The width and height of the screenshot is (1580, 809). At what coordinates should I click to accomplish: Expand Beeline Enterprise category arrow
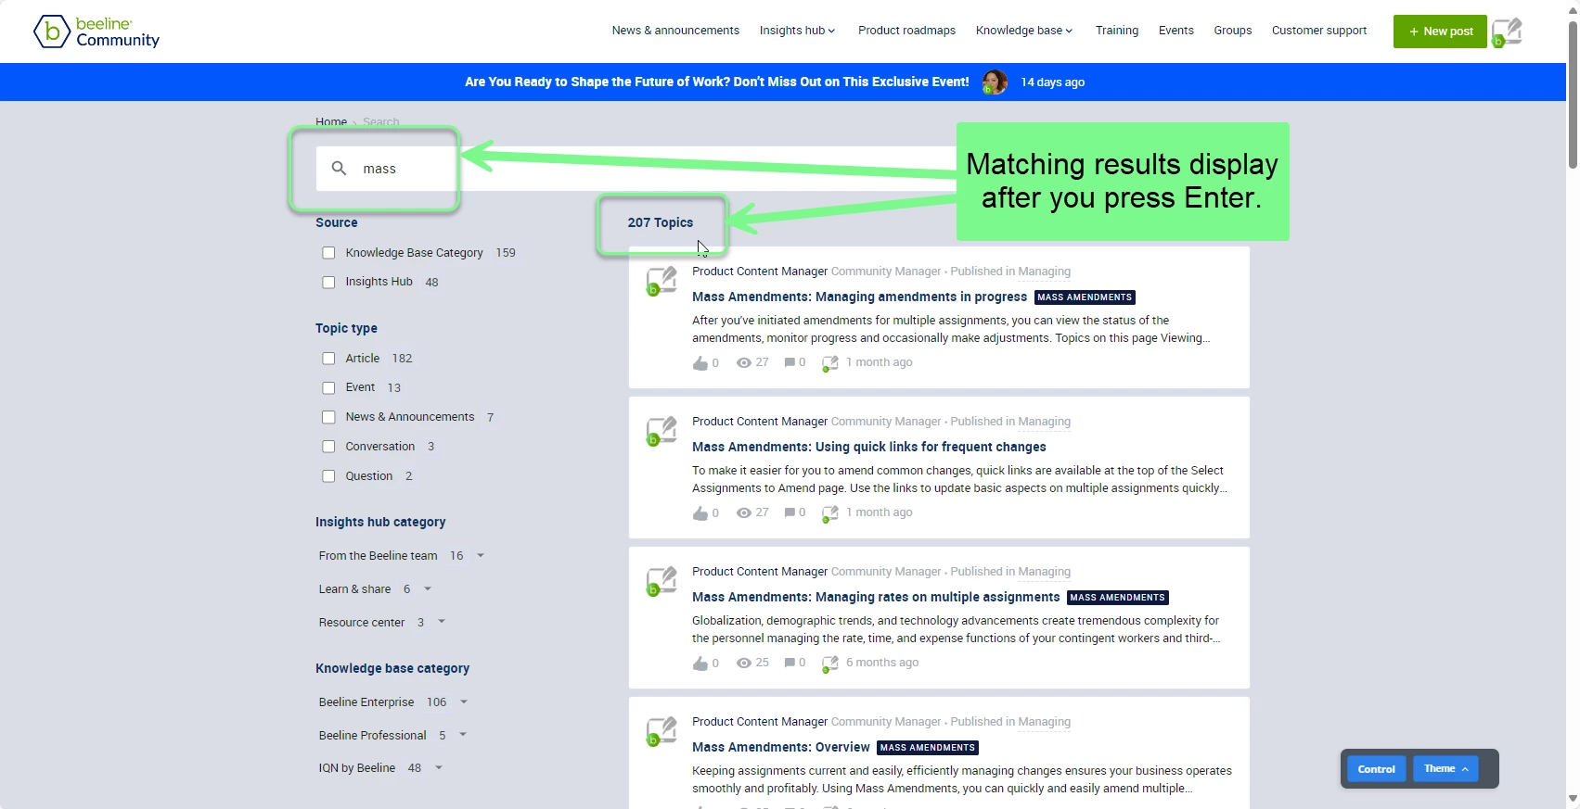pyautogui.click(x=464, y=702)
